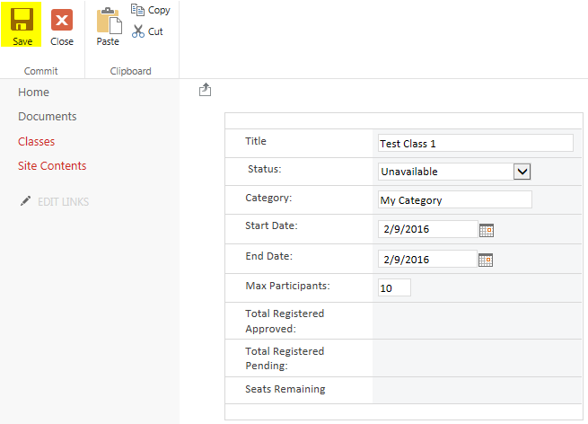Focus the Start Date text box
The image size is (588, 424).
[426, 229]
